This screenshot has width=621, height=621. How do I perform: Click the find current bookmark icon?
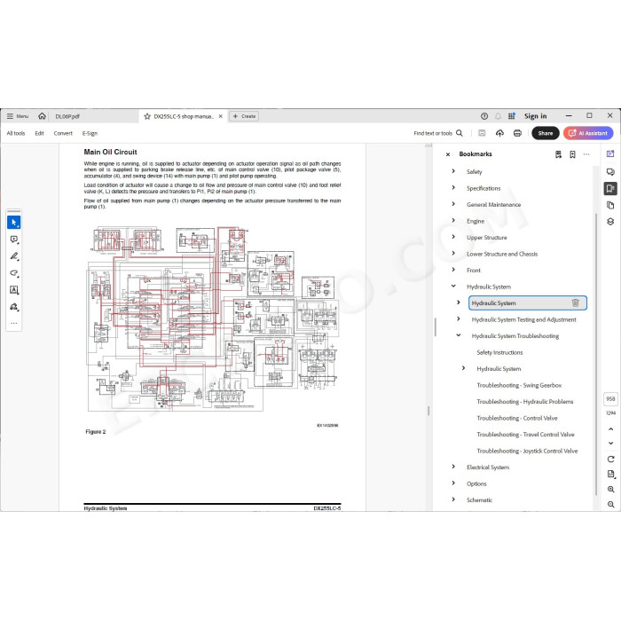558,154
